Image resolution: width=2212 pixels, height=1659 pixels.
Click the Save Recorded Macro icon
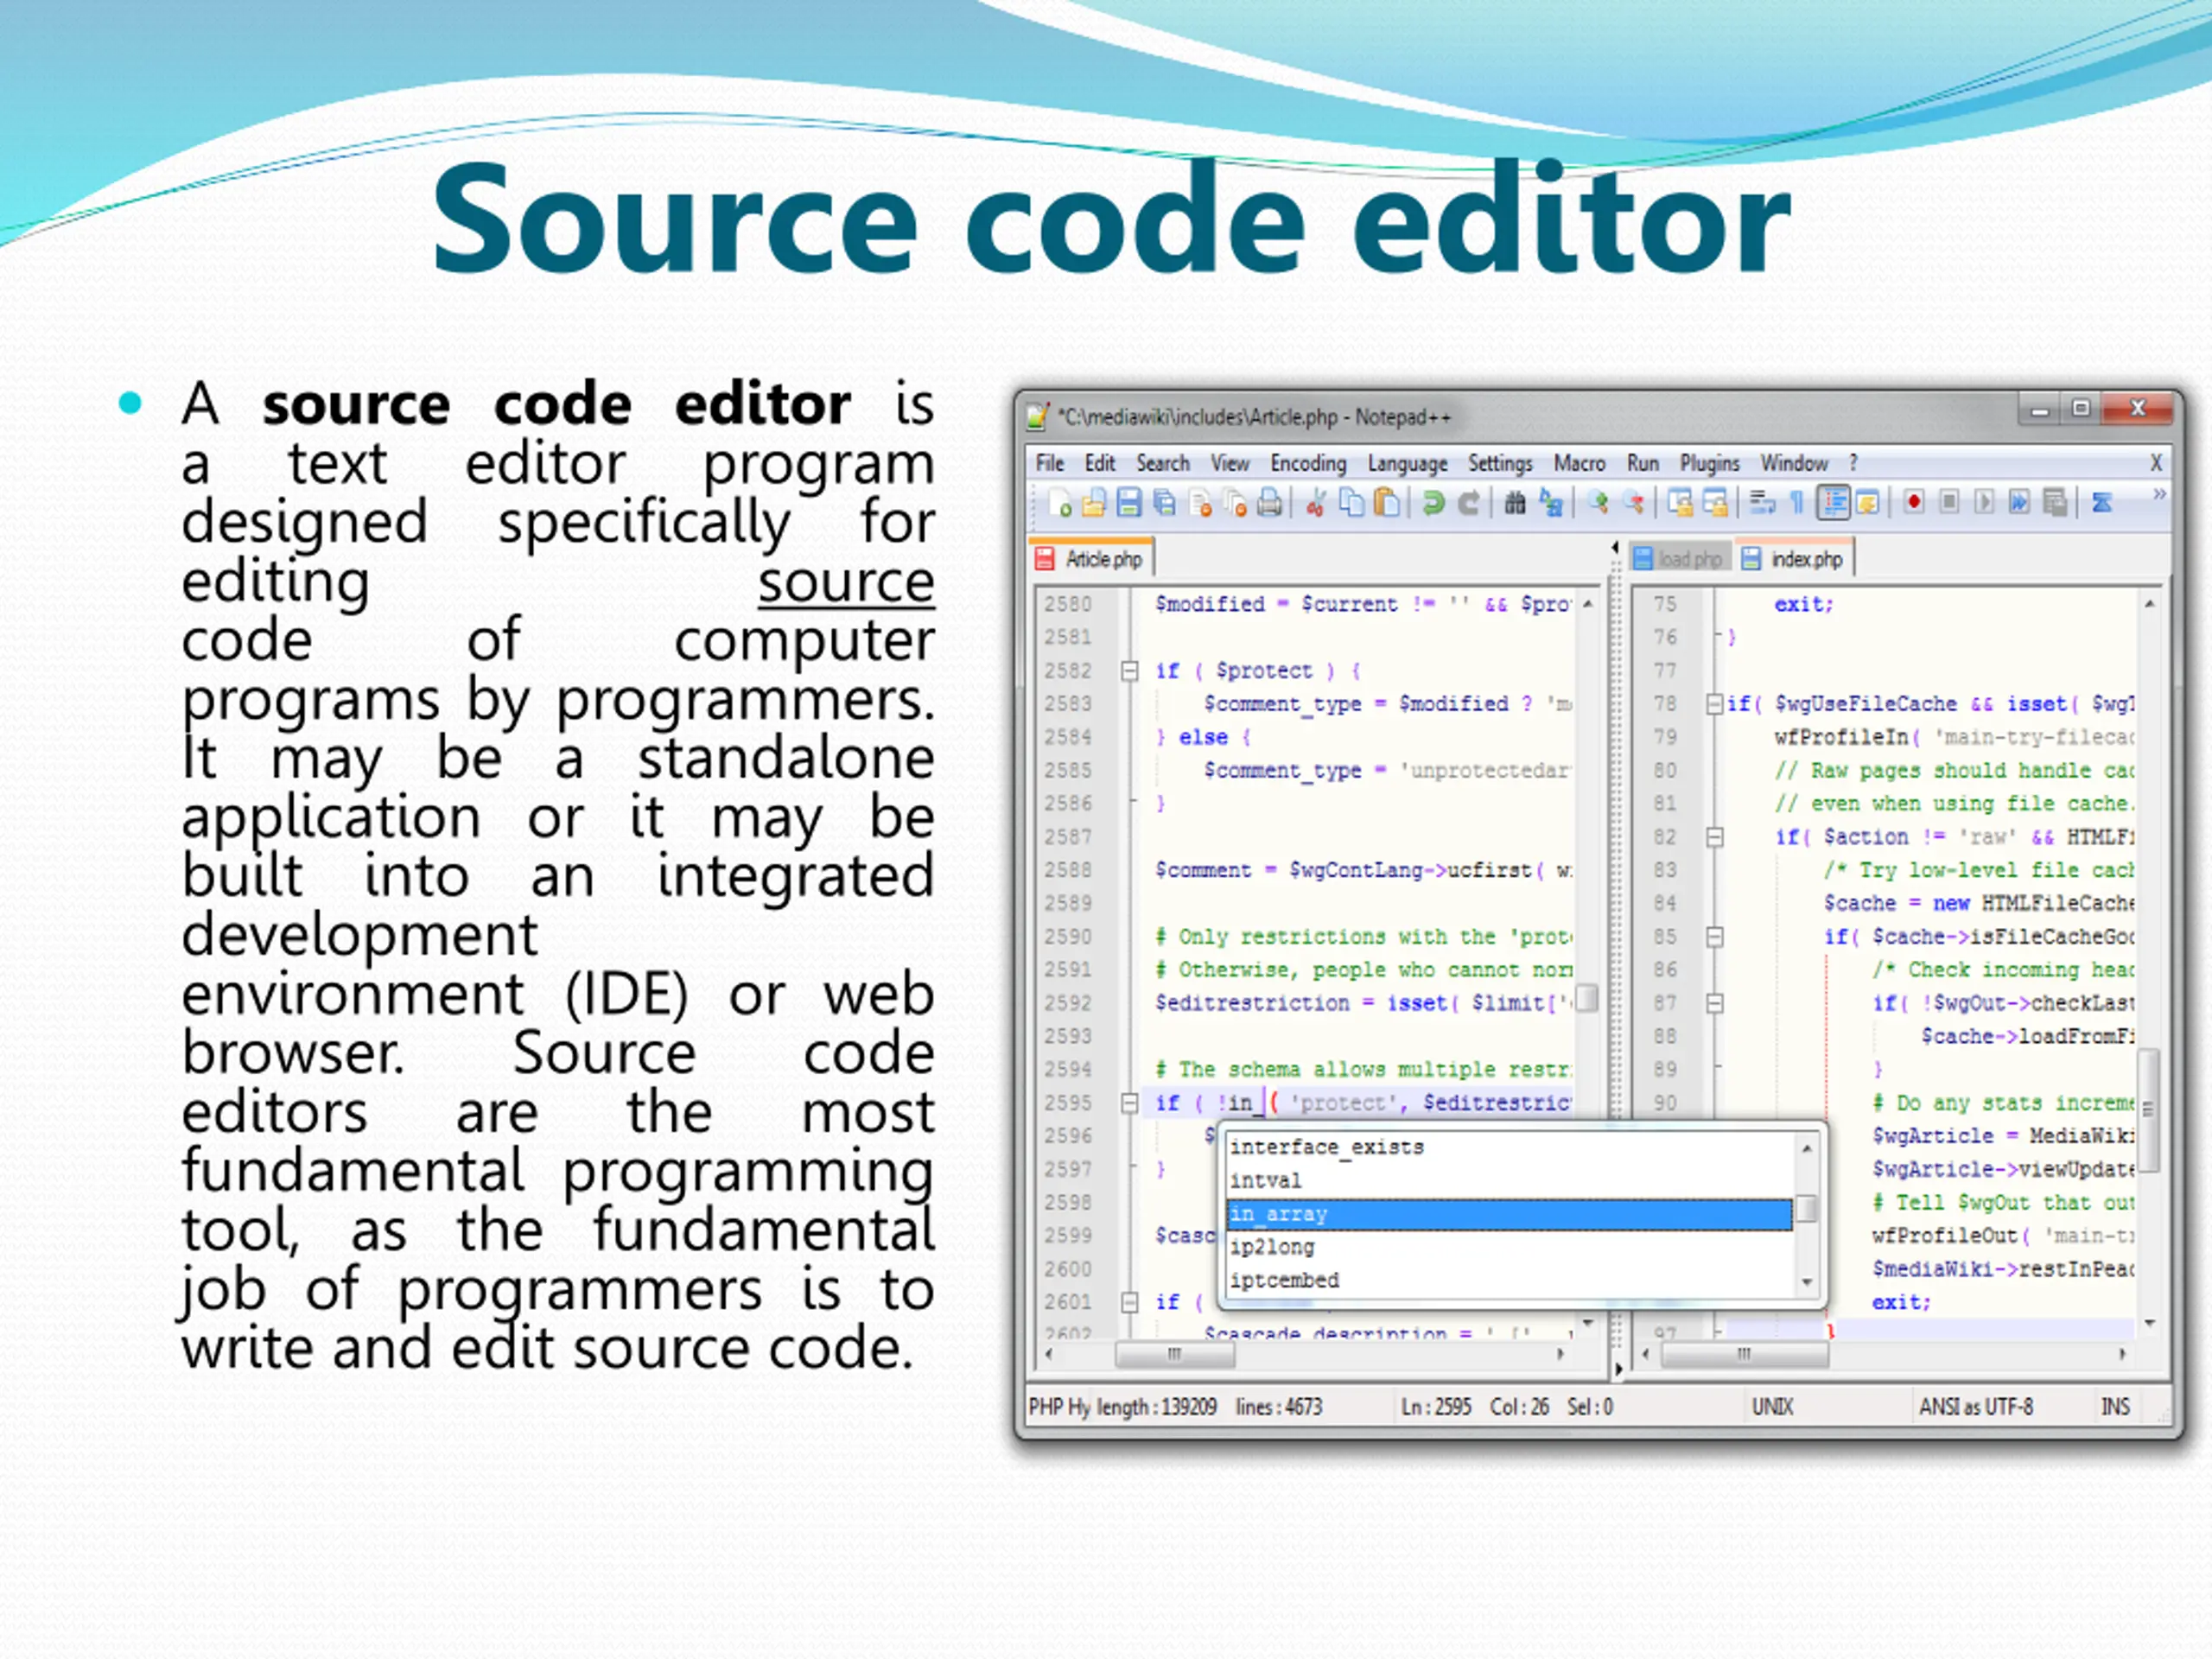pyautogui.click(x=2055, y=502)
